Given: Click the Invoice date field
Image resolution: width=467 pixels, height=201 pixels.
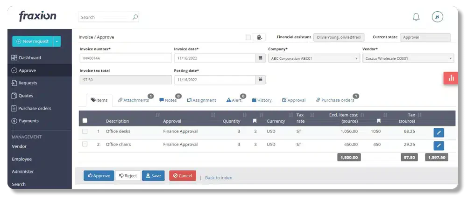Looking at the screenshot, I should [215, 58].
